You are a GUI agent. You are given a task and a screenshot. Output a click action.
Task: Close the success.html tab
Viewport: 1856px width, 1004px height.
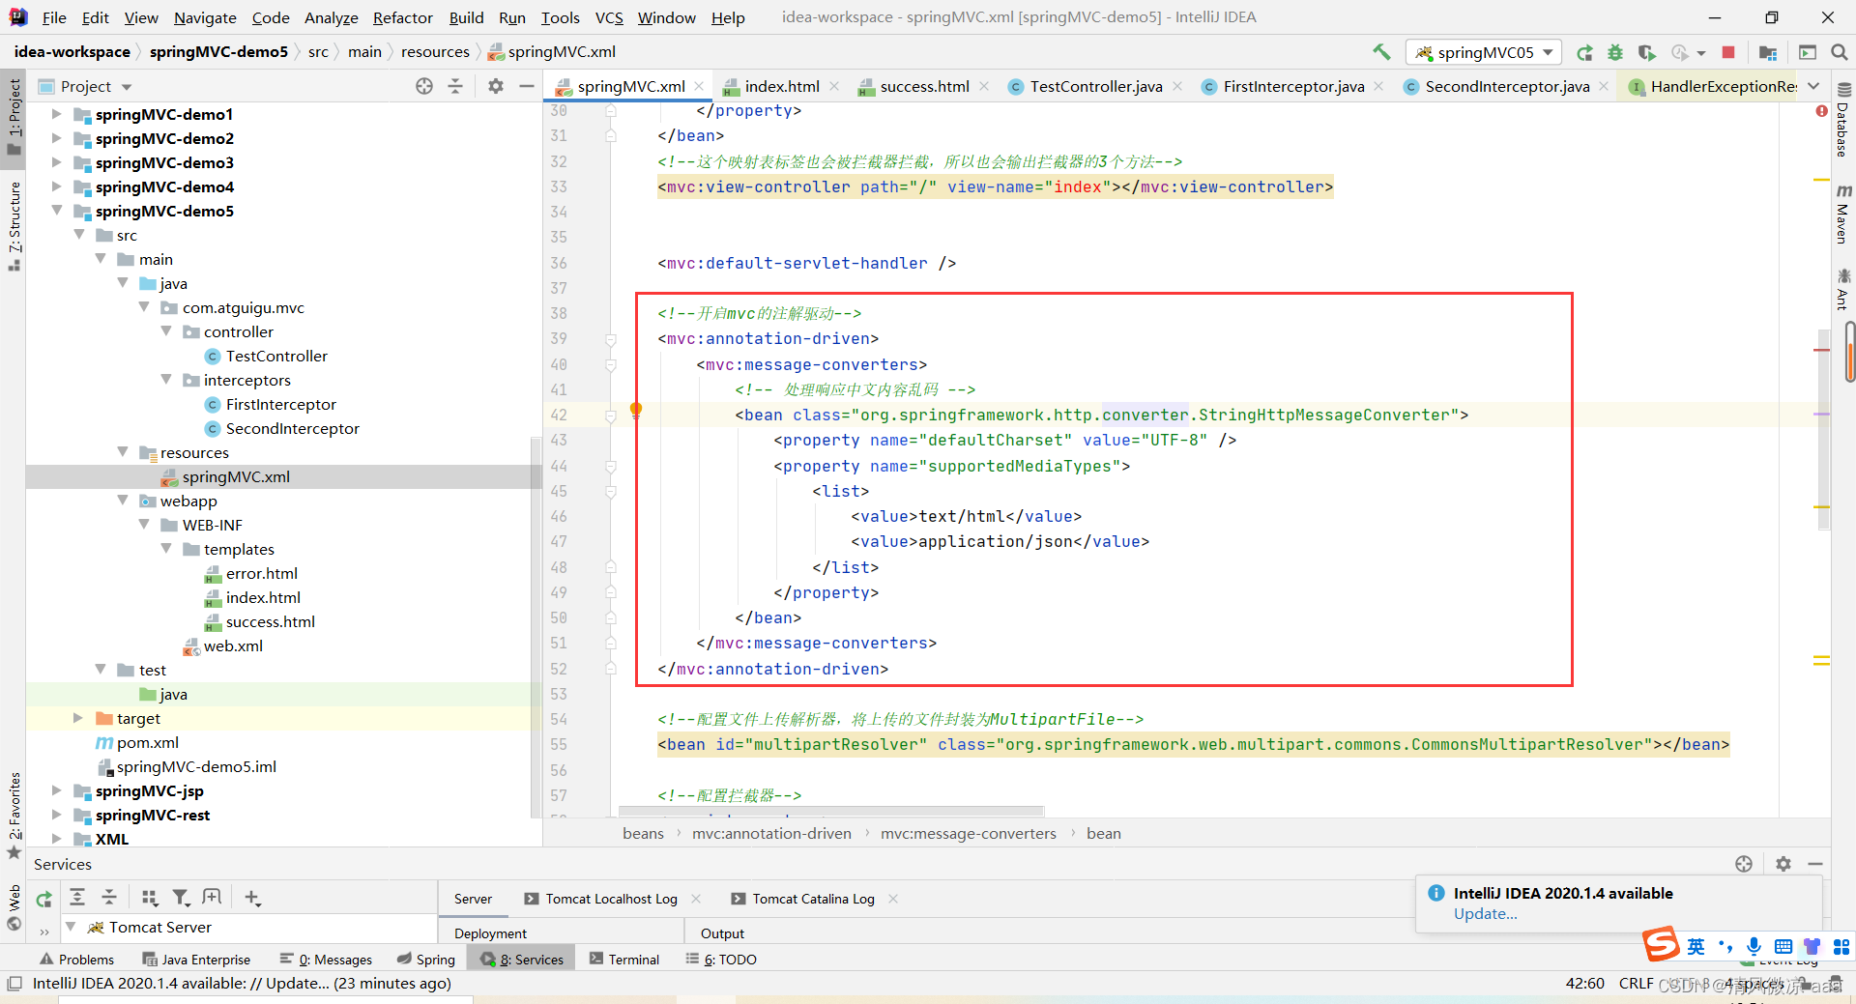pyautogui.click(x=984, y=86)
